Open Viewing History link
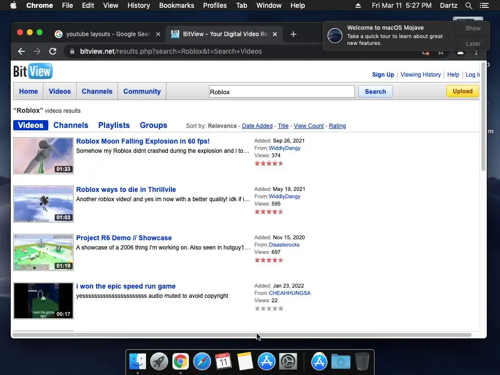The image size is (500, 375). point(420,75)
